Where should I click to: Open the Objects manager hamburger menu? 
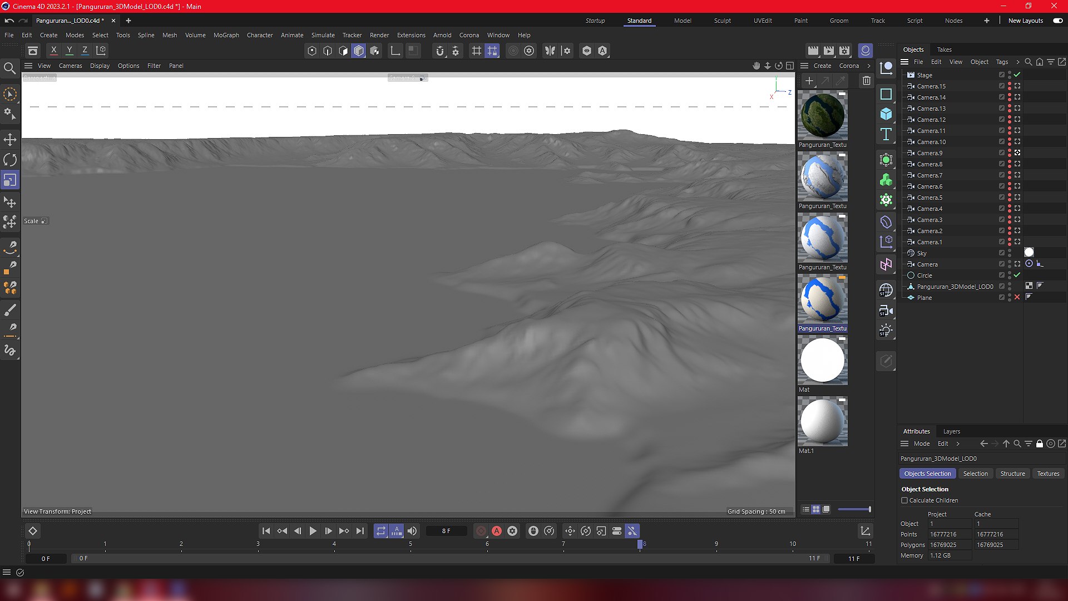pos(904,62)
